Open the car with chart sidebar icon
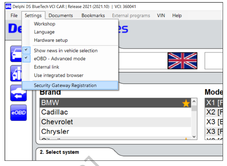 tap(16, 73)
